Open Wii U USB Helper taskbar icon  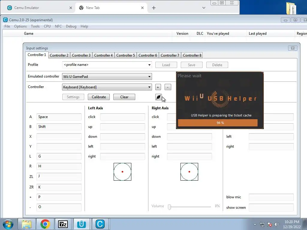[x=82, y=224]
